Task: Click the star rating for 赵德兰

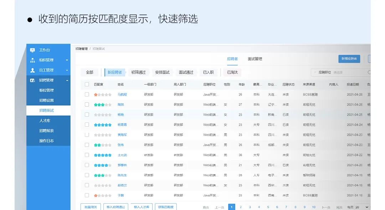Action: click(x=103, y=185)
